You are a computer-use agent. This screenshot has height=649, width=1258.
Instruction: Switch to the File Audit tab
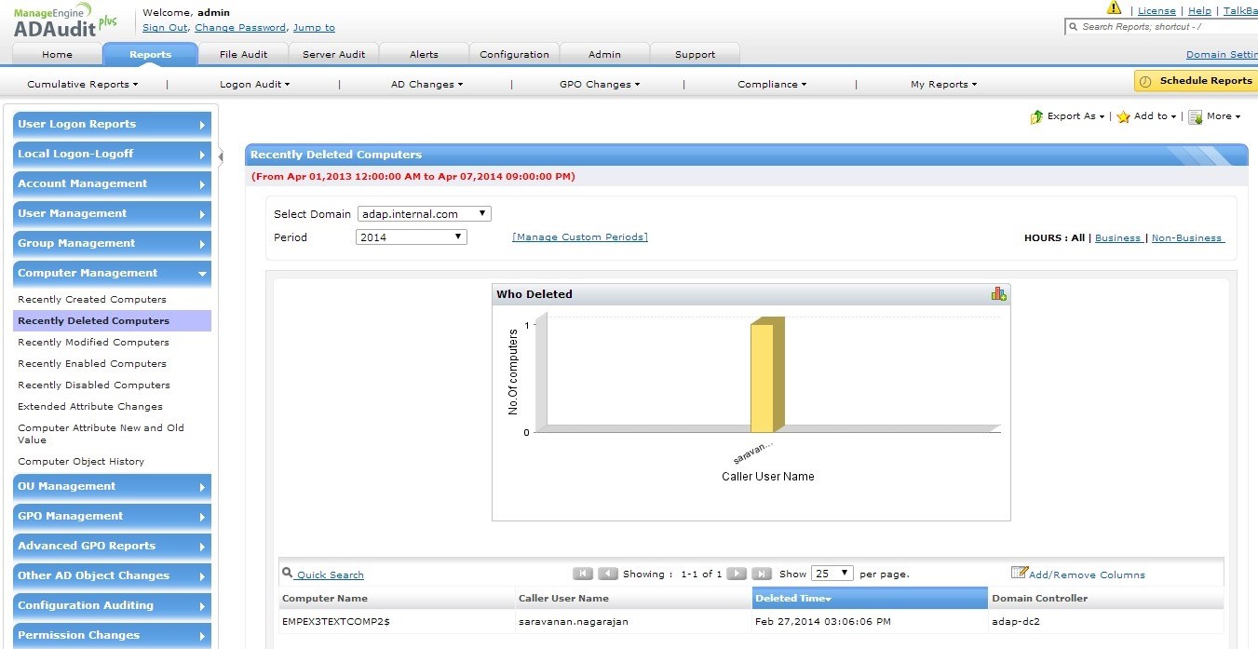[243, 54]
